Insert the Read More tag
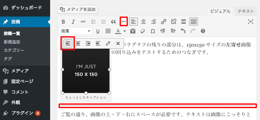The height and width of the screenshot is (120, 260). (183, 22)
